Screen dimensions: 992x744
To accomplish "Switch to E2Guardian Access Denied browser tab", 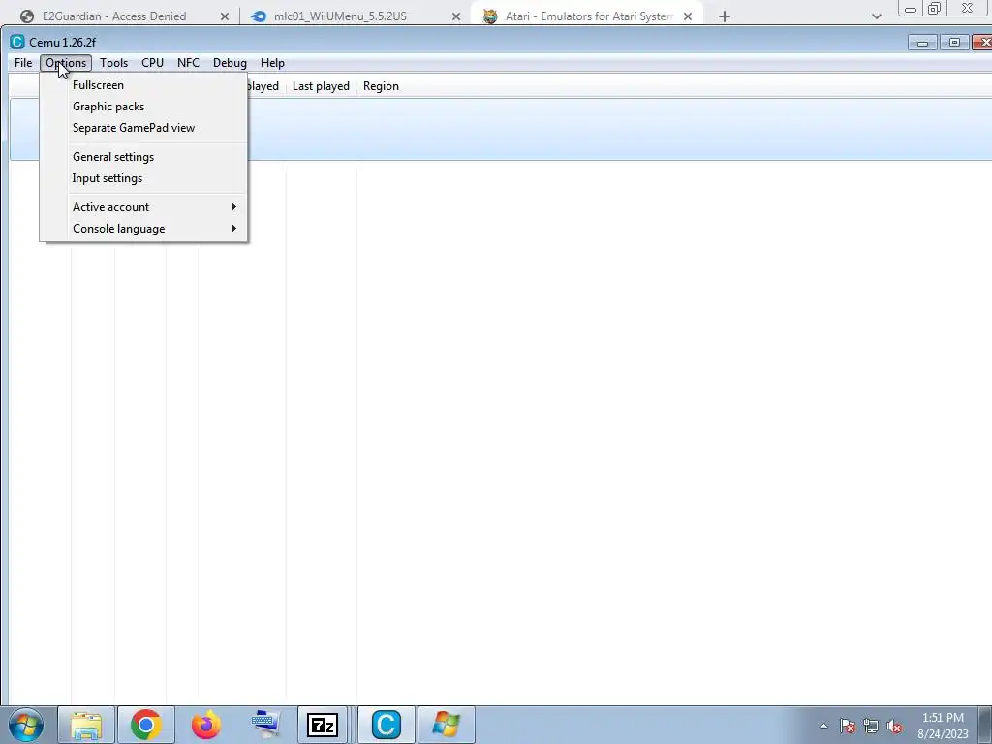I will point(114,16).
